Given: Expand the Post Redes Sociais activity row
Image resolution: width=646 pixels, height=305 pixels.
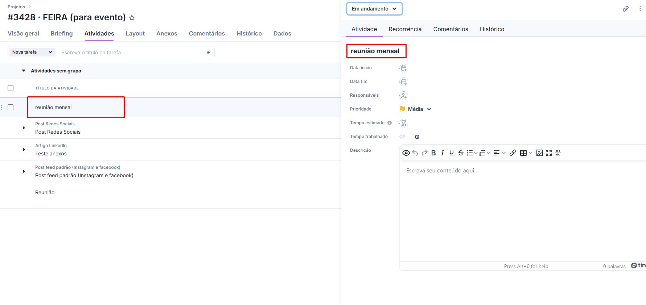Looking at the screenshot, I should pos(24,128).
